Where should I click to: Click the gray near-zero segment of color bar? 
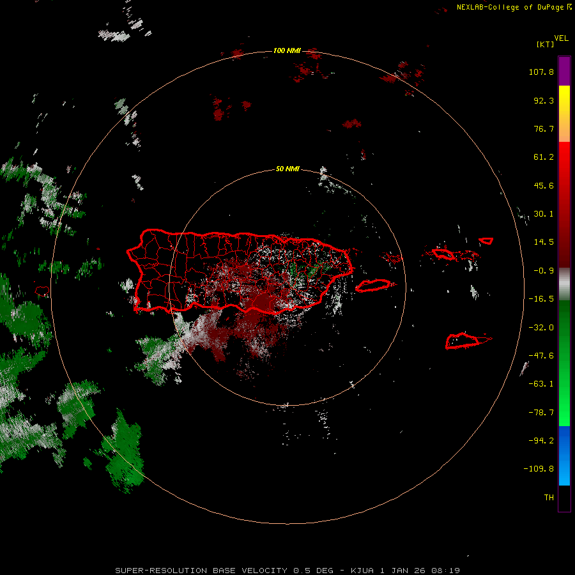pyautogui.click(x=564, y=284)
